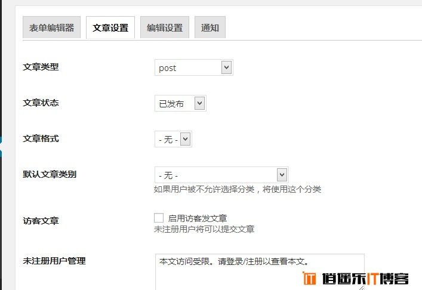The image size is (422, 290).
Task: Switch to the 表单编辑器 tab
Action: (x=51, y=27)
